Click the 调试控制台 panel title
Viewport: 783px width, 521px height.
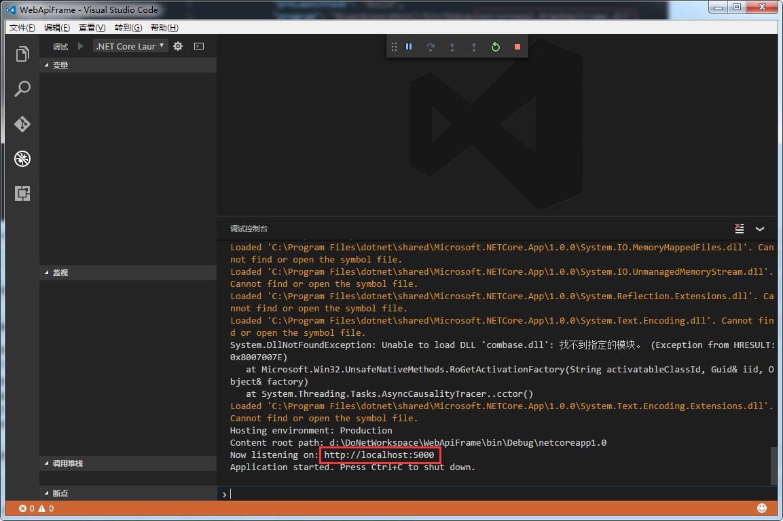[x=249, y=229]
